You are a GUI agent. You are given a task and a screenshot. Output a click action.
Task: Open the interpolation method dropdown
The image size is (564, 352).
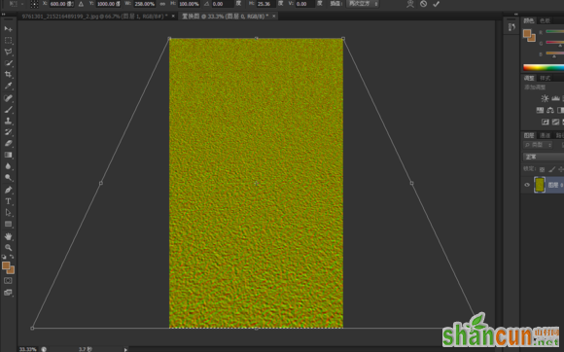click(363, 4)
